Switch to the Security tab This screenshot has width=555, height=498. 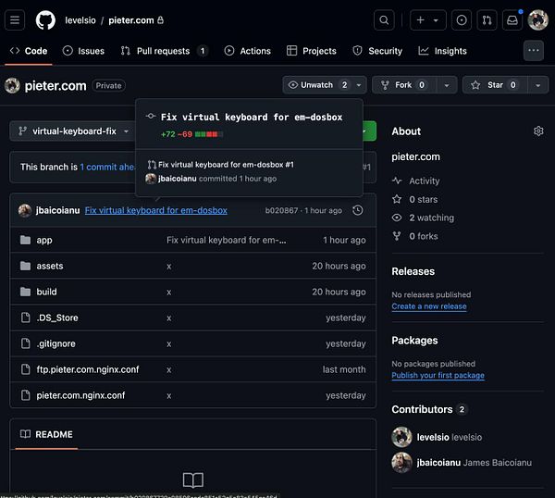coord(377,51)
